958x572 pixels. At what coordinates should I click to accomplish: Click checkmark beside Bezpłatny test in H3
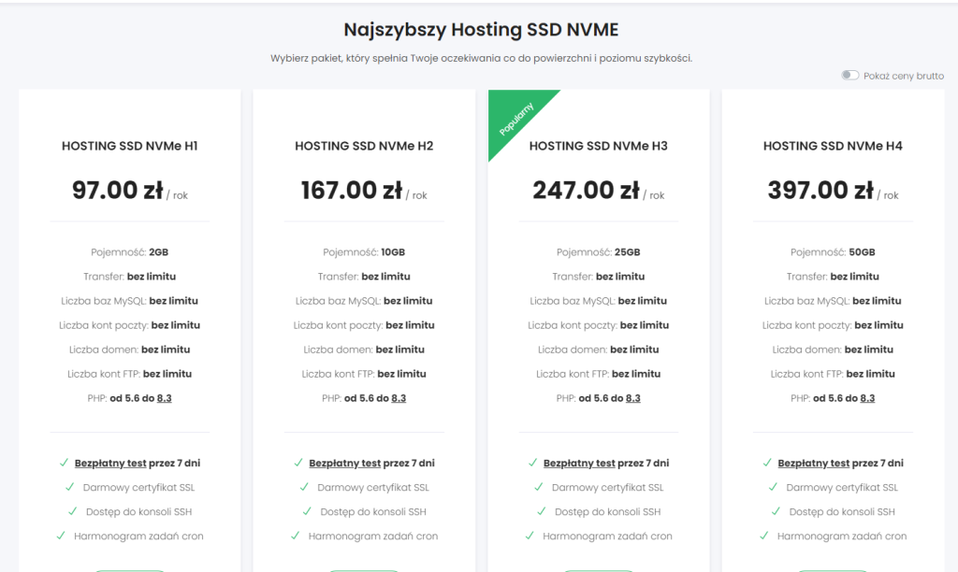(x=532, y=463)
